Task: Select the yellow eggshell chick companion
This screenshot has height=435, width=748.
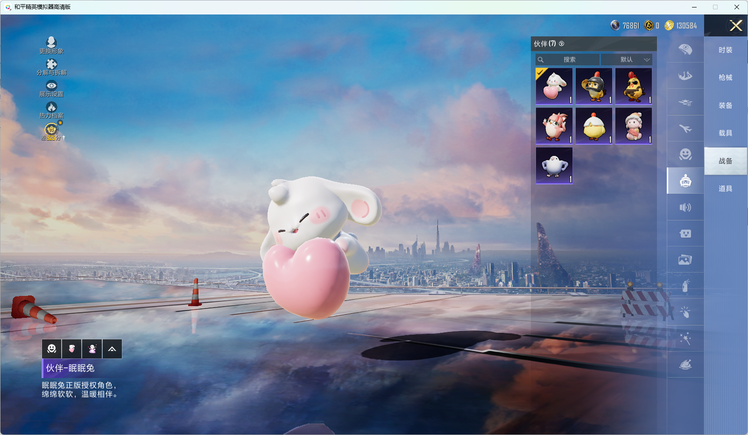Action: (594, 126)
